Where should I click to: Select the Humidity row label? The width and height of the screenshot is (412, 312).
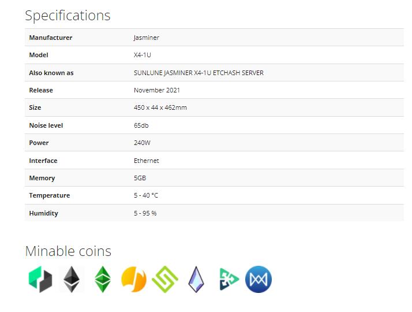(x=44, y=213)
